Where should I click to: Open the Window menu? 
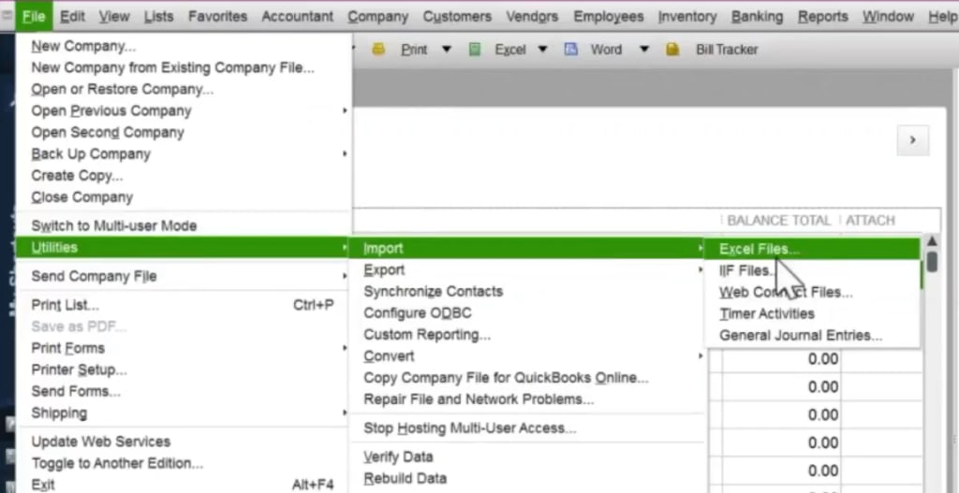pos(888,17)
